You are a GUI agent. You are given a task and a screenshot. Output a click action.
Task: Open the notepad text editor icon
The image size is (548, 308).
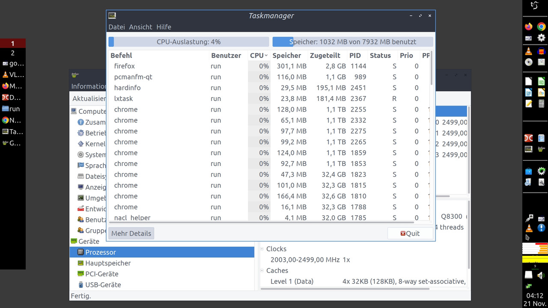point(529,104)
